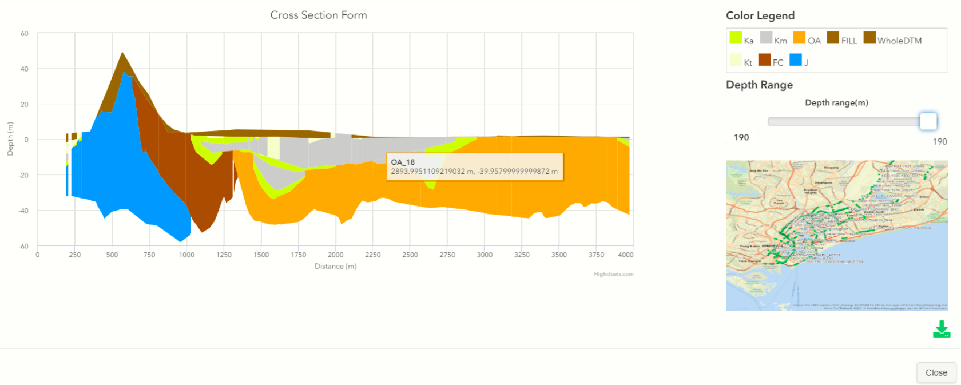Click the Cross Section Form chart title

tap(319, 15)
